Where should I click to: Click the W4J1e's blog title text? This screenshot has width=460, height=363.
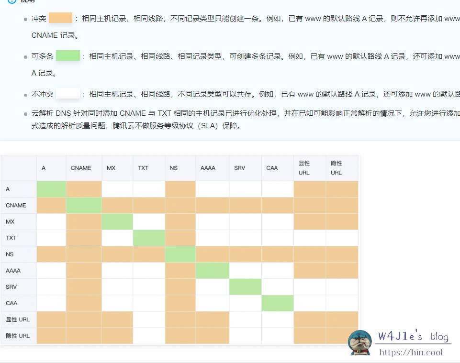413,337
